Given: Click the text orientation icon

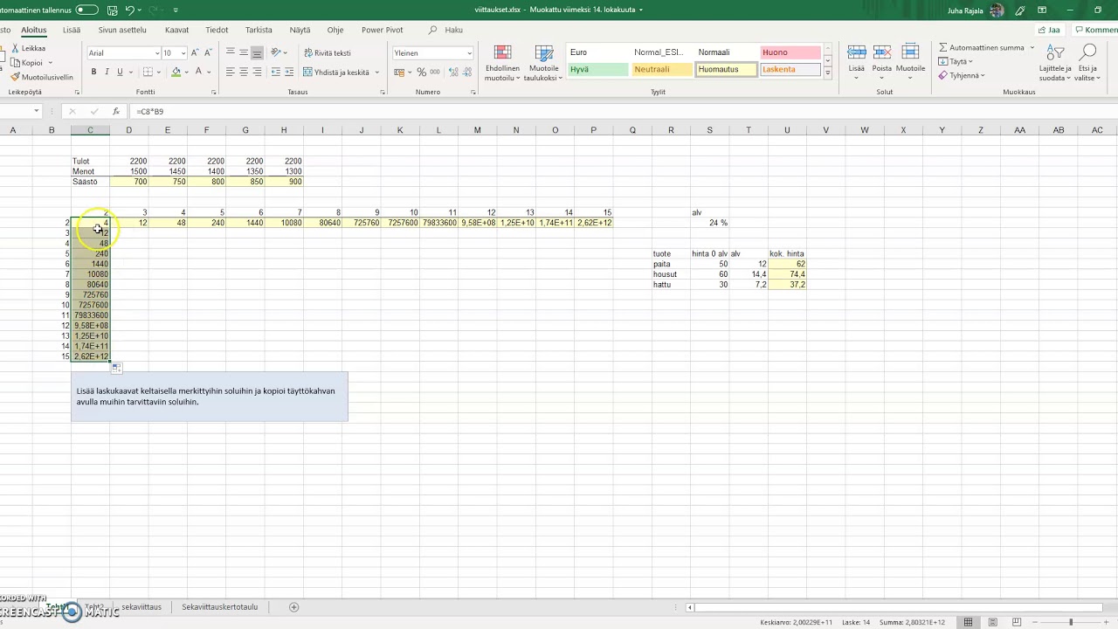Looking at the screenshot, I should (276, 53).
